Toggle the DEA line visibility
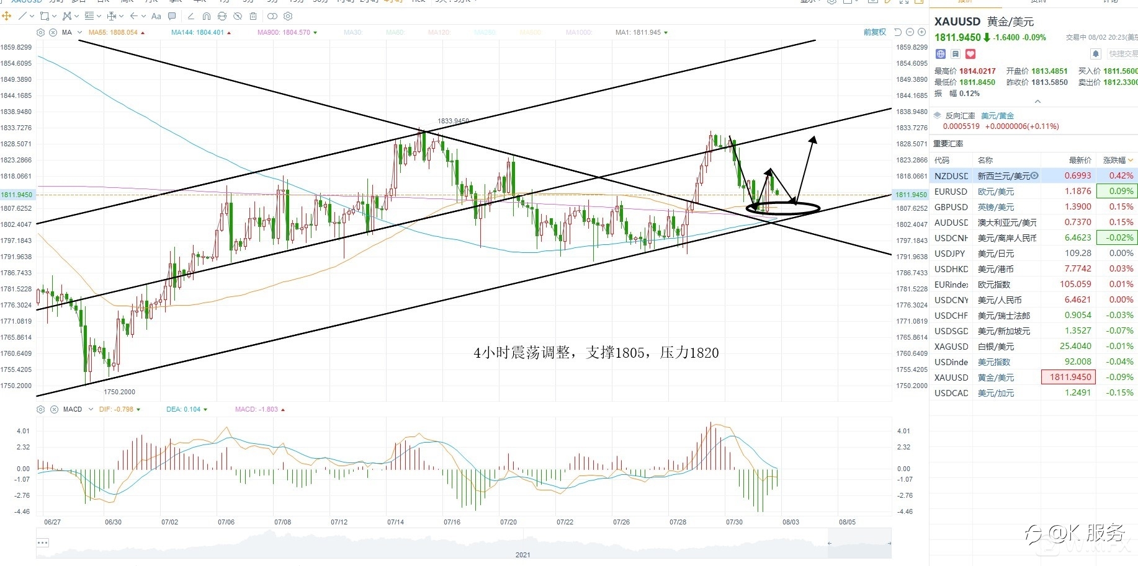1138x566 pixels. (187, 409)
